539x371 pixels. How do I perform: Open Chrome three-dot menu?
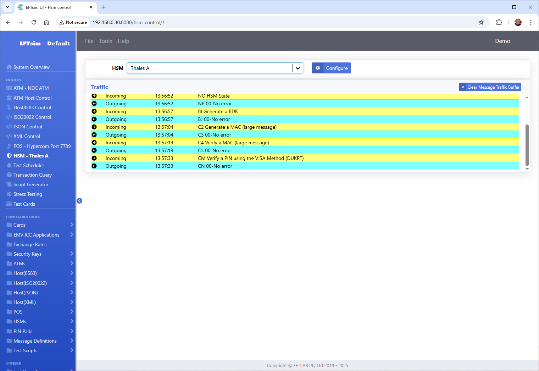click(531, 22)
